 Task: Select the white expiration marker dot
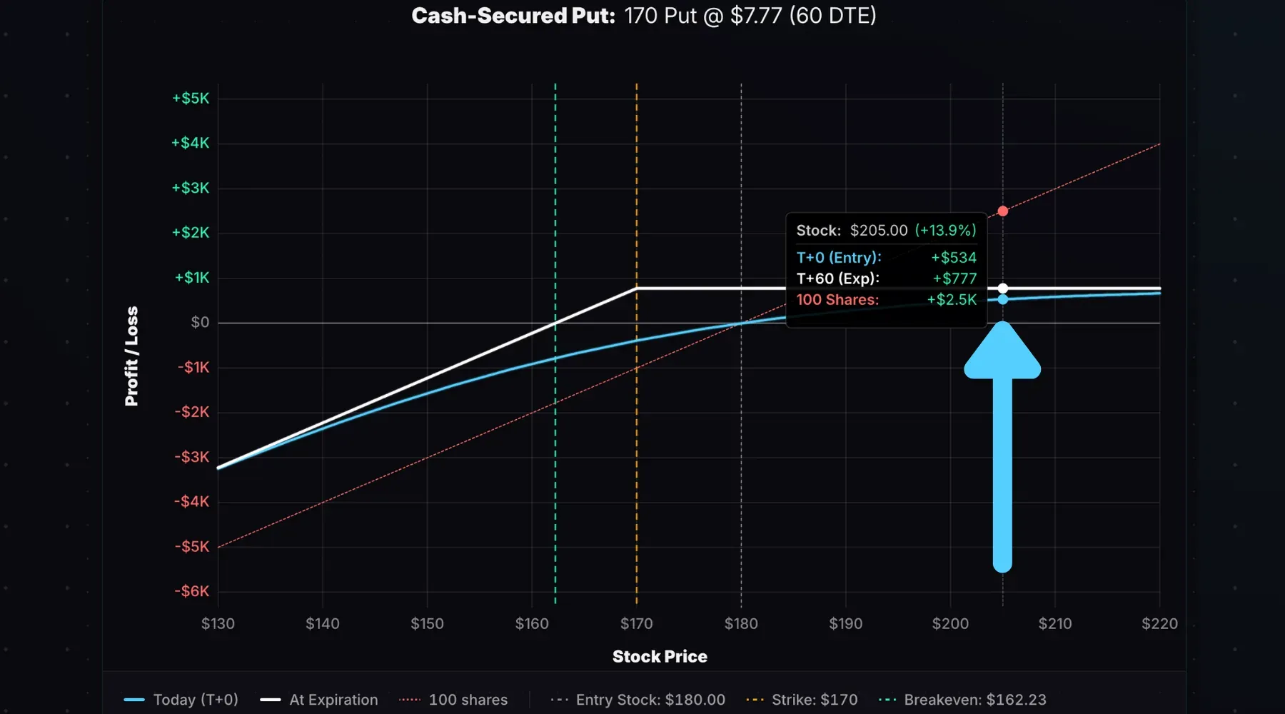coord(1003,288)
